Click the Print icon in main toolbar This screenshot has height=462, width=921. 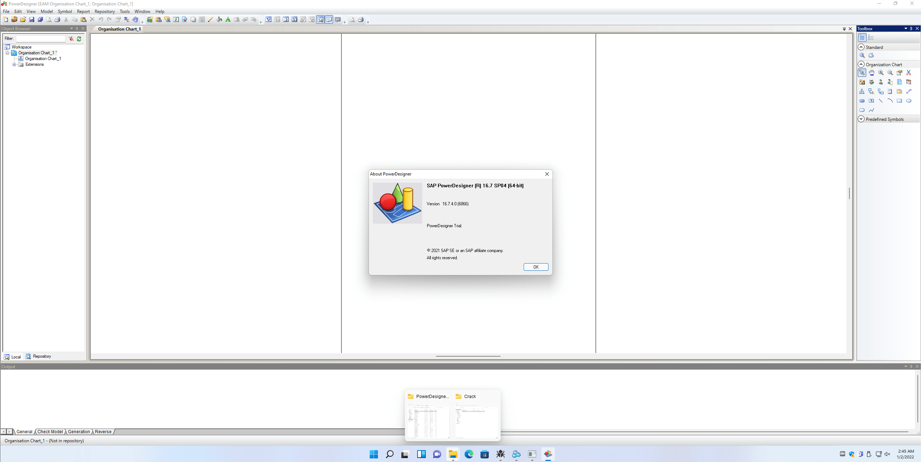click(57, 20)
